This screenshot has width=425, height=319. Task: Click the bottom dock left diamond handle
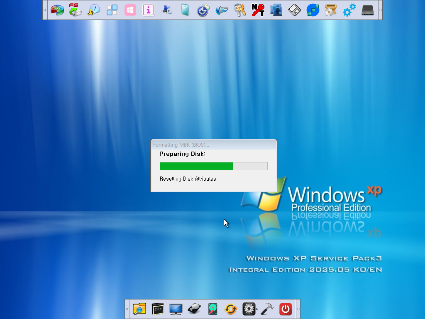[x=127, y=309]
